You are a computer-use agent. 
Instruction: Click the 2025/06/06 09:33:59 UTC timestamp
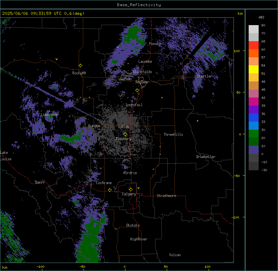click(x=32, y=14)
